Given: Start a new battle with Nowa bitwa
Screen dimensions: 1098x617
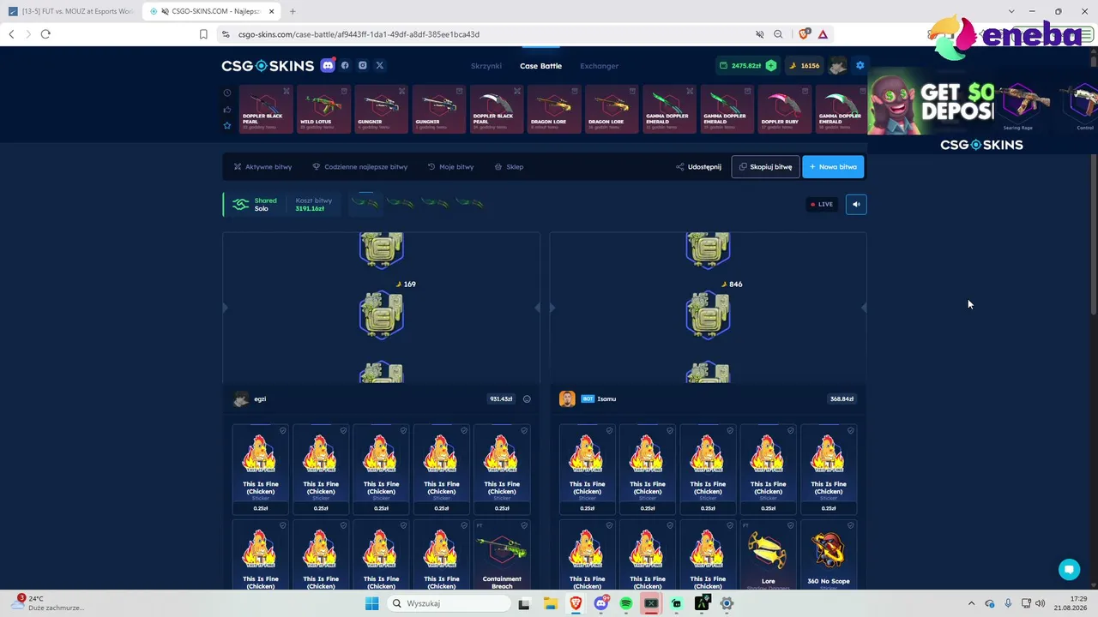Looking at the screenshot, I should (833, 167).
